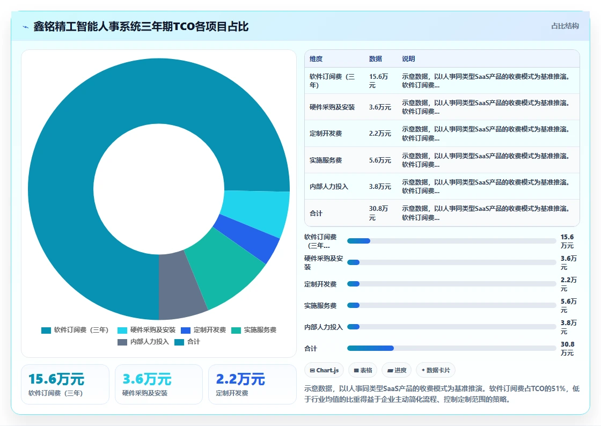Click the footnote paragraph starting with 示意数据
The width and height of the screenshot is (601, 426).
pos(442,394)
